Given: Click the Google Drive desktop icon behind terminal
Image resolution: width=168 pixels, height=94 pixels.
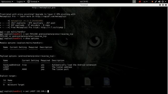Looking at the screenshot, I should click(68, 83).
